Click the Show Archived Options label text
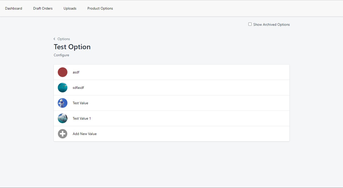Screen dimensions: 343x188 [271, 24]
